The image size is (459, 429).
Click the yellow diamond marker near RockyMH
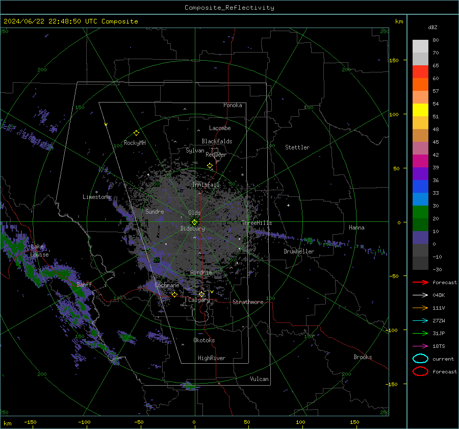click(136, 133)
